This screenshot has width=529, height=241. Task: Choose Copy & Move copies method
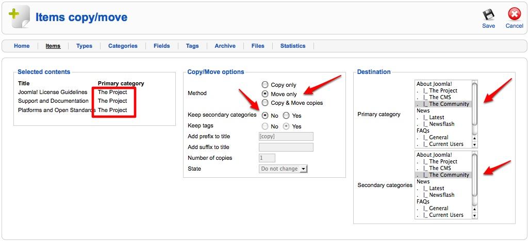[x=265, y=103]
